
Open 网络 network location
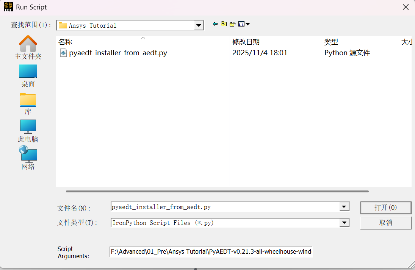coord(28,158)
